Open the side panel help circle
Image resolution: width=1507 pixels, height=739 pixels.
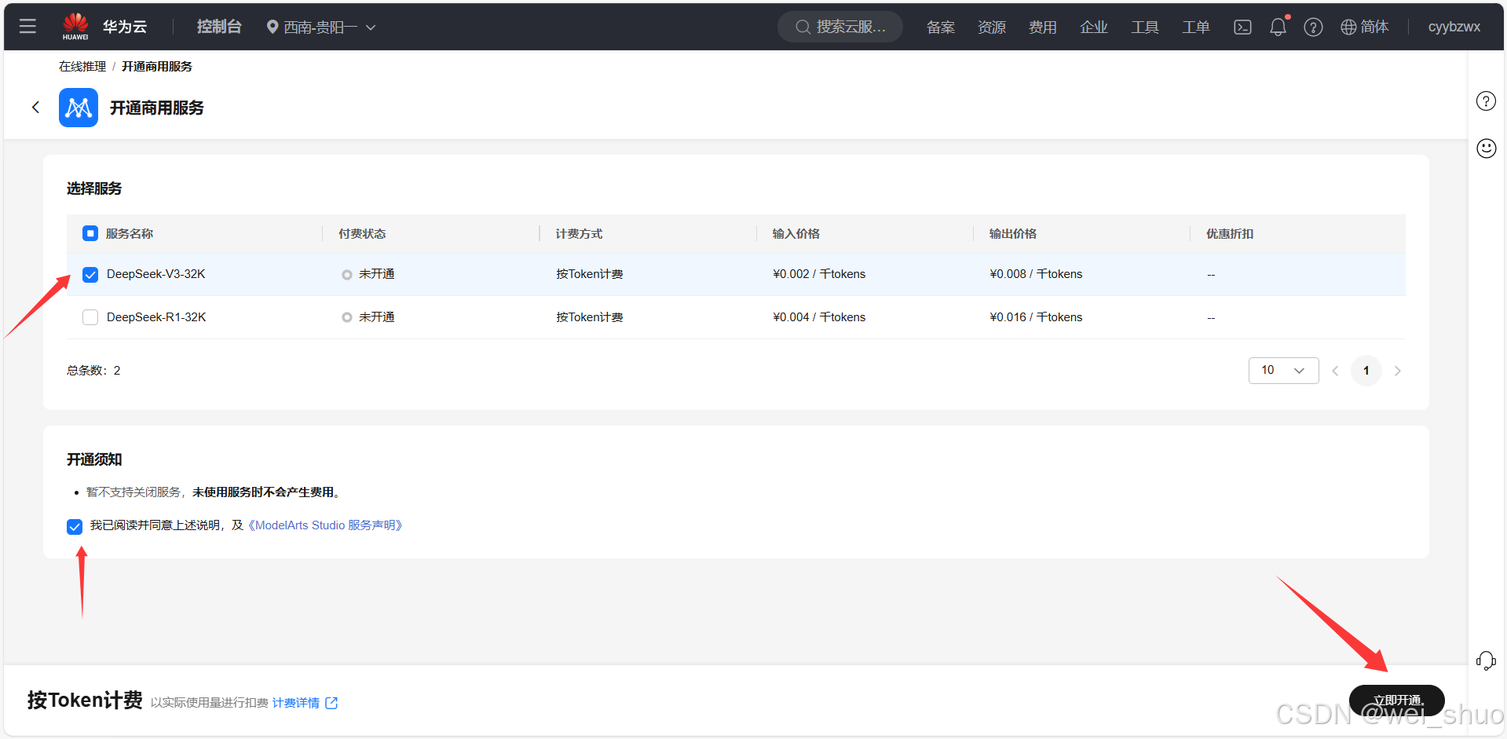click(x=1486, y=101)
